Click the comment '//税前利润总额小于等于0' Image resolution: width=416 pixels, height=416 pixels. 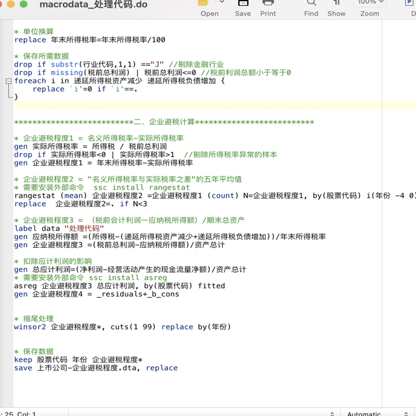[x=246, y=73]
